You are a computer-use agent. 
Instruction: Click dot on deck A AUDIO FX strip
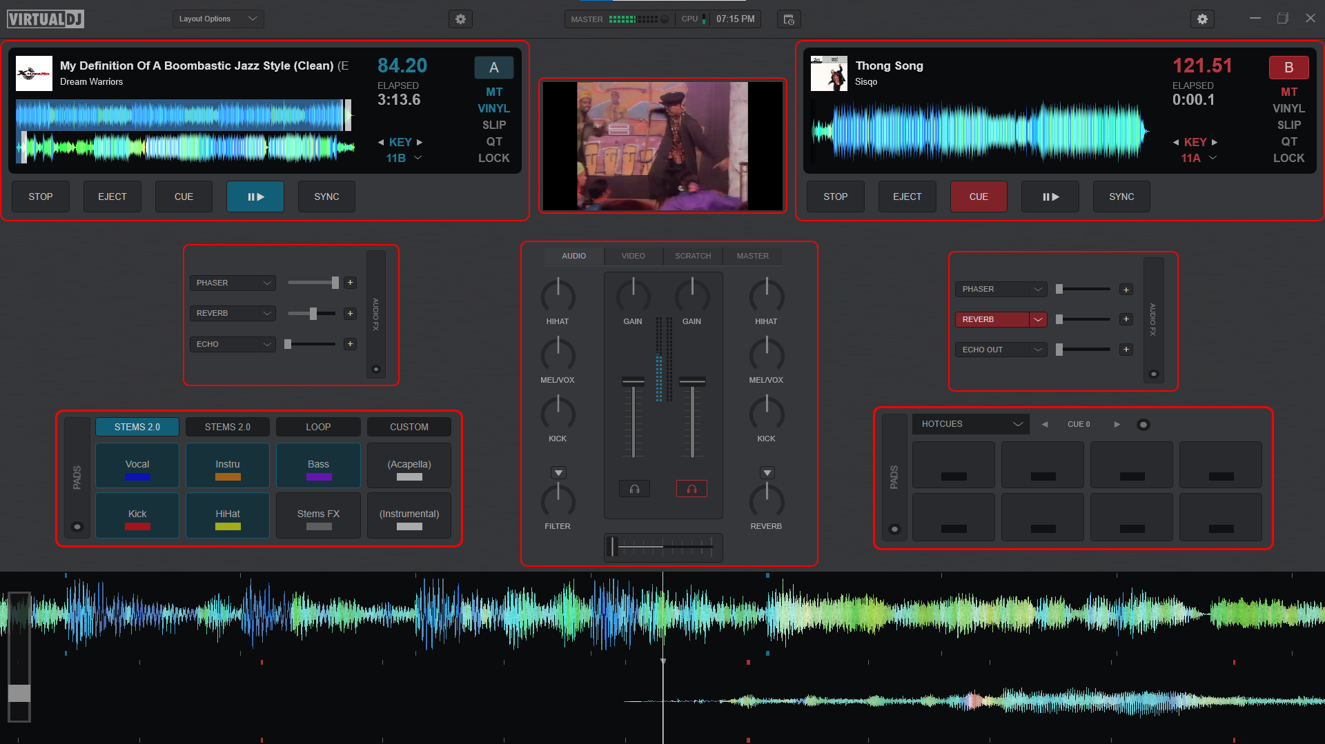click(x=376, y=370)
